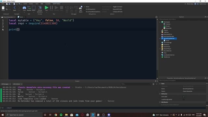
Task: Open the SCRIPT MENU ribbon tab
Action: coord(57,4)
